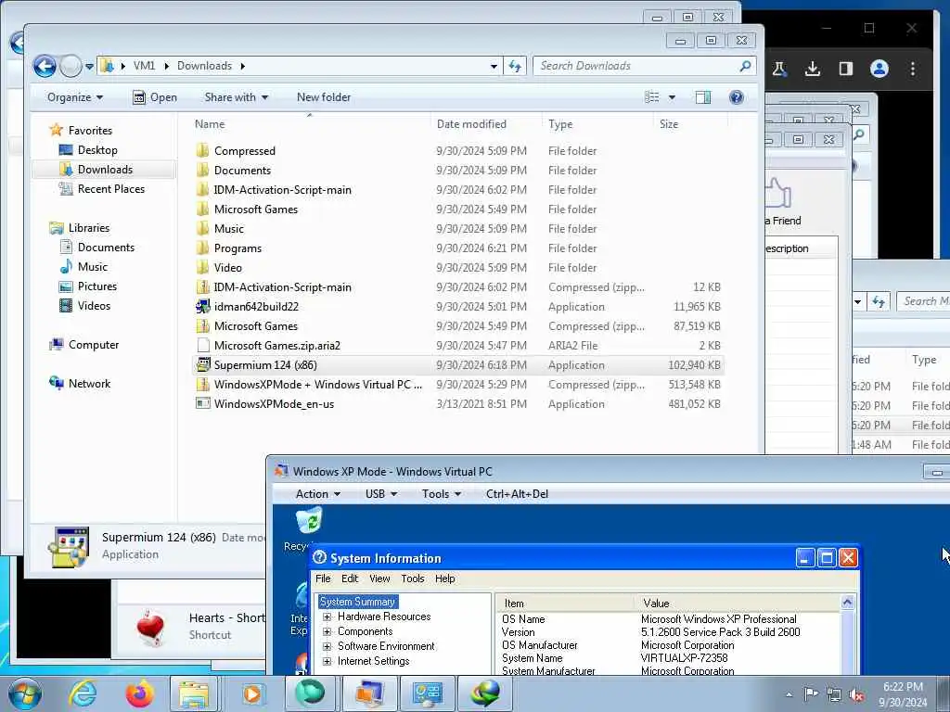Select the WindowsXPMode_en-us installer icon
This screenshot has width=950, height=712.
pos(203,404)
